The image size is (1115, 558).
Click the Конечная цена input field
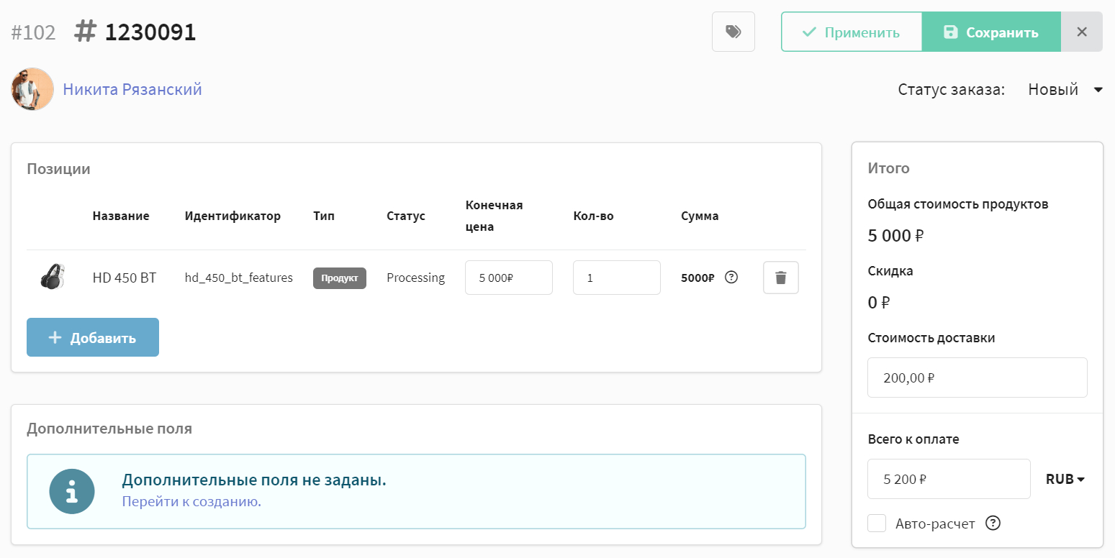coord(509,278)
